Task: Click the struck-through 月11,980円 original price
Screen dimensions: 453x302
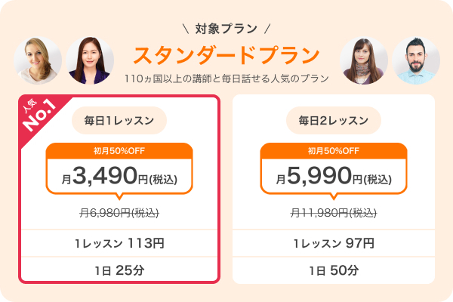Action: pos(334,213)
